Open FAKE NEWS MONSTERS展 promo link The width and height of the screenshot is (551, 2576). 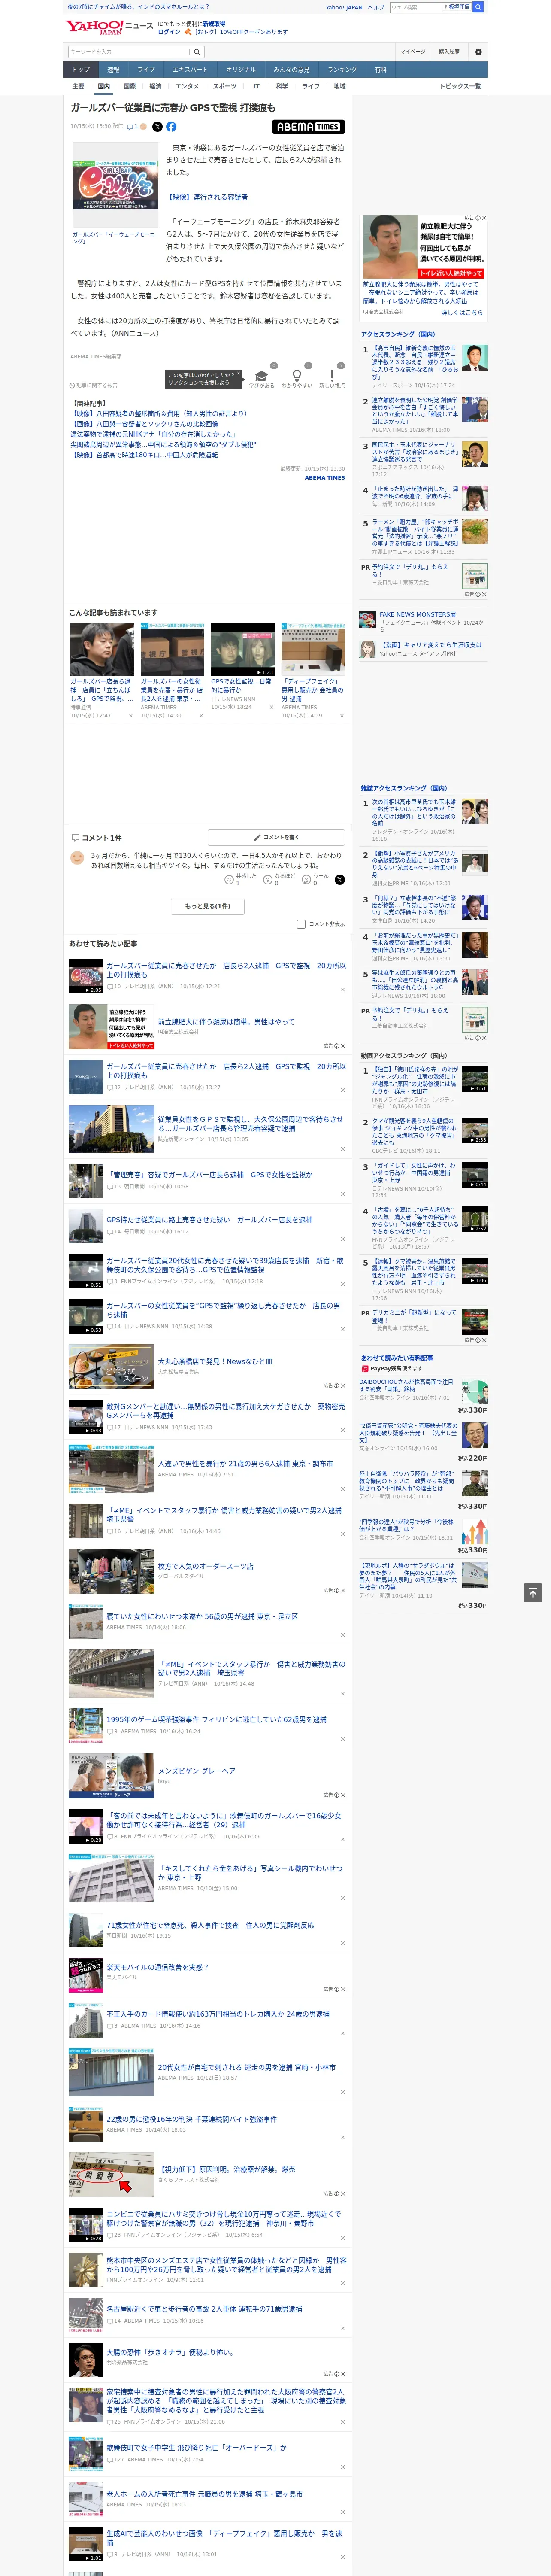click(417, 614)
